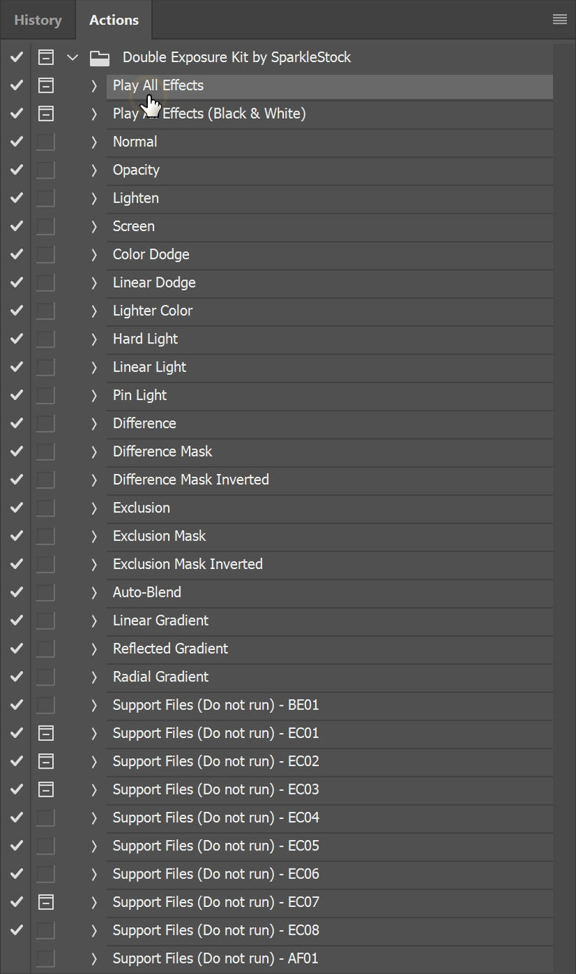Disable the Color Dodge action checkmark
This screenshot has width=576, height=974.
[17, 254]
